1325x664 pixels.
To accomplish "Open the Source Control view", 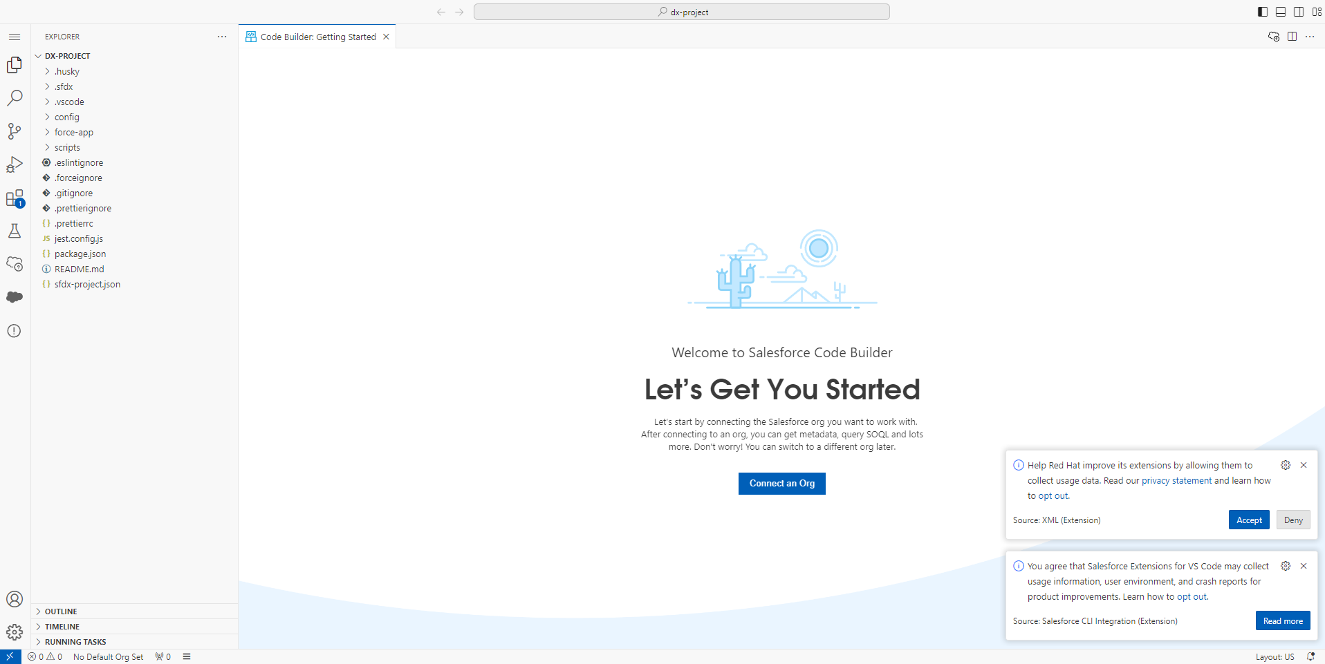I will [x=15, y=131].
